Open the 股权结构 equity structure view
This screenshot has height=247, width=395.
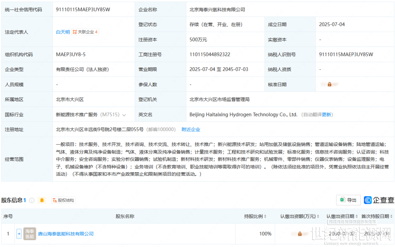pos(63,200)
